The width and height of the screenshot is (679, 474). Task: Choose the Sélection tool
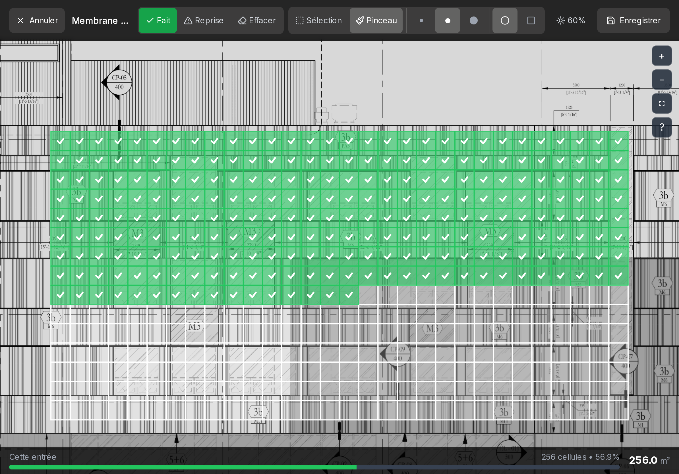tap(318, 20)
